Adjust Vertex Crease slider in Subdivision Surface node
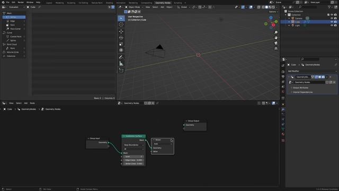The height and width of the screenshot is (191, 339). (133, 164)
